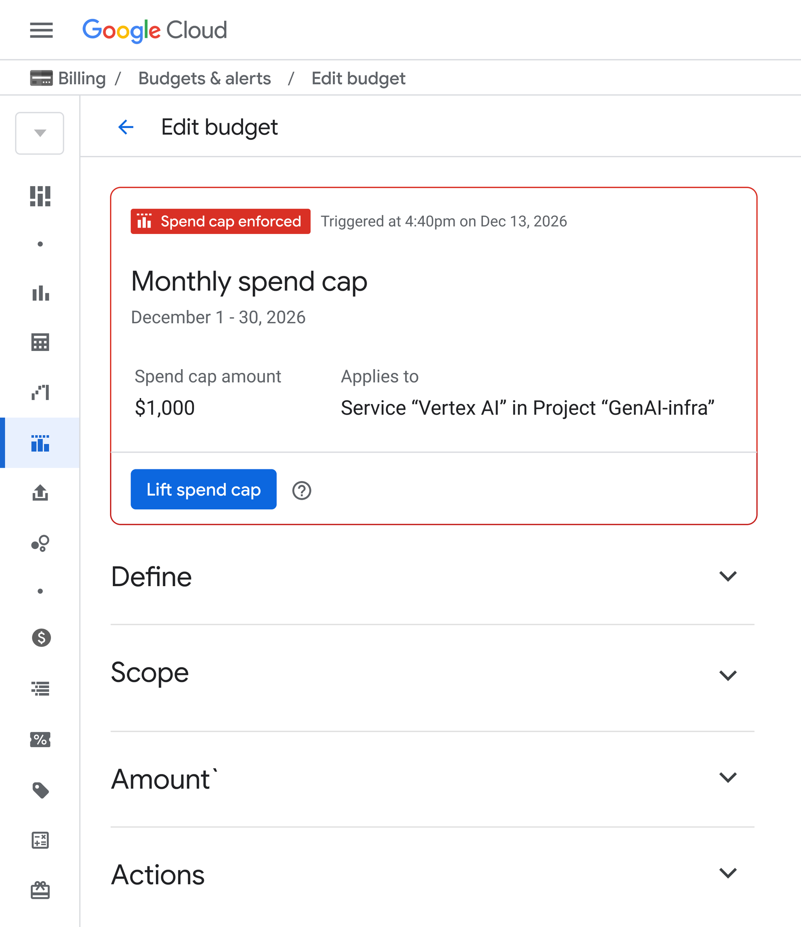Open Budgets & alerts breadcrumb link

click(x=204, y=78)
